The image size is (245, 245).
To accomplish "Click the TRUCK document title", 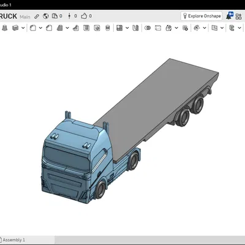I will click(8, 16).
